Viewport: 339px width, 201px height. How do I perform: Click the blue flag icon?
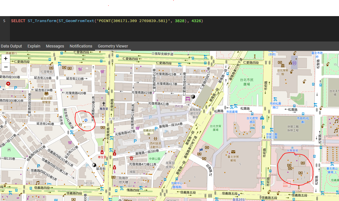click(x=201, y=150)
